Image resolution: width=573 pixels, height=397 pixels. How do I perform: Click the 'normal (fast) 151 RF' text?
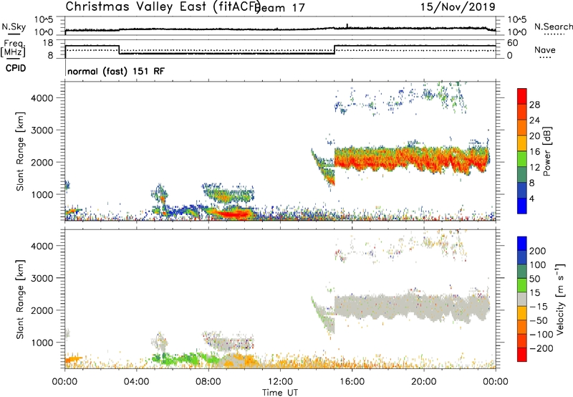point(116,71)
